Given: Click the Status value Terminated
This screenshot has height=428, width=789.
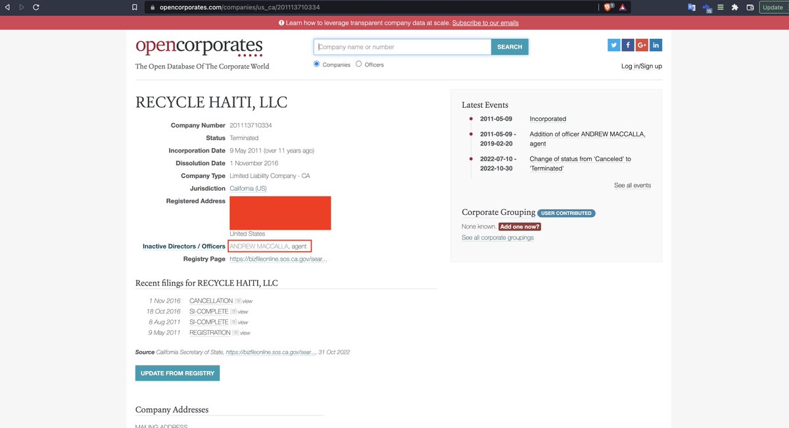Looking at the screenshot, I should click(x=244, y=138).
